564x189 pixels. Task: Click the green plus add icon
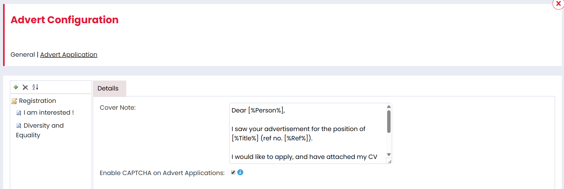[x=16, y=87]
